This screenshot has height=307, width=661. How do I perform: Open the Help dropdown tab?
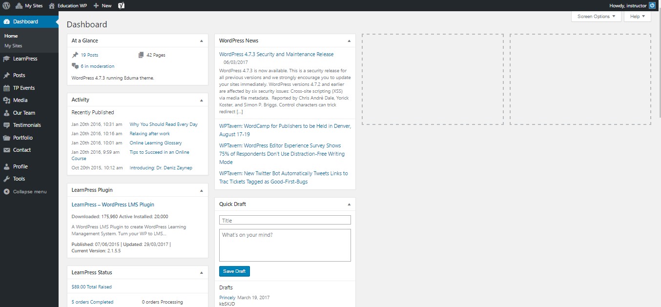(x=638, y=17)
